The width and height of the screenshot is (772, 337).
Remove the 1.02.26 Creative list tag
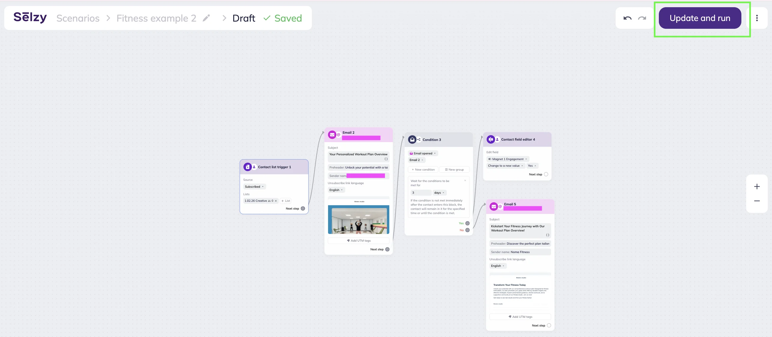[276, 201]
